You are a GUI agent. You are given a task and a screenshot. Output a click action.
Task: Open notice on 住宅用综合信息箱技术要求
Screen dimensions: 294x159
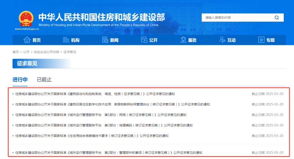pos(92,136)
